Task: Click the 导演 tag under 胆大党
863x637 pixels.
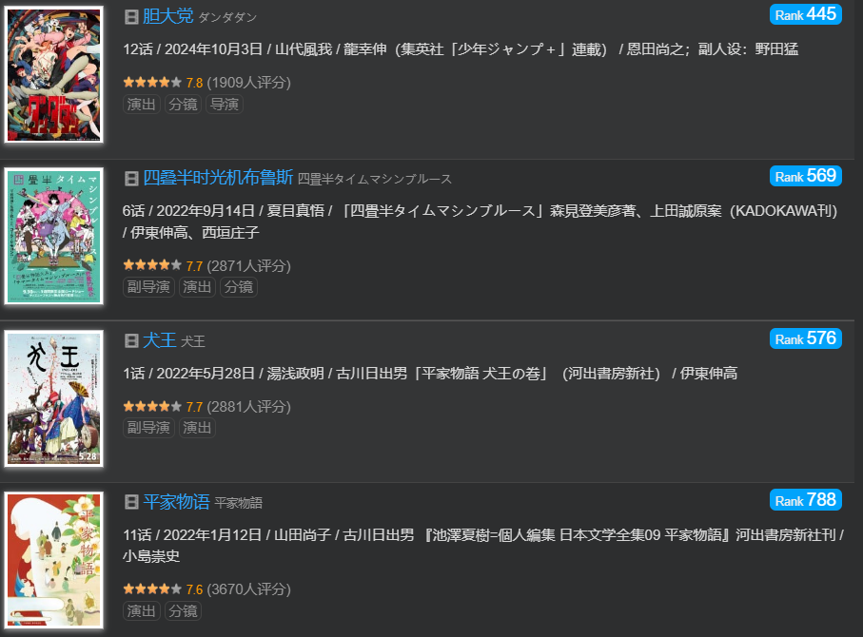Action: pyautogui.click(x=225, y=105)
